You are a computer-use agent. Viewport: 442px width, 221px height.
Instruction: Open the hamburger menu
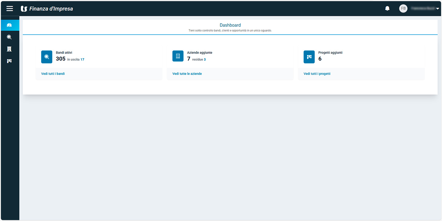coord(10,9)
